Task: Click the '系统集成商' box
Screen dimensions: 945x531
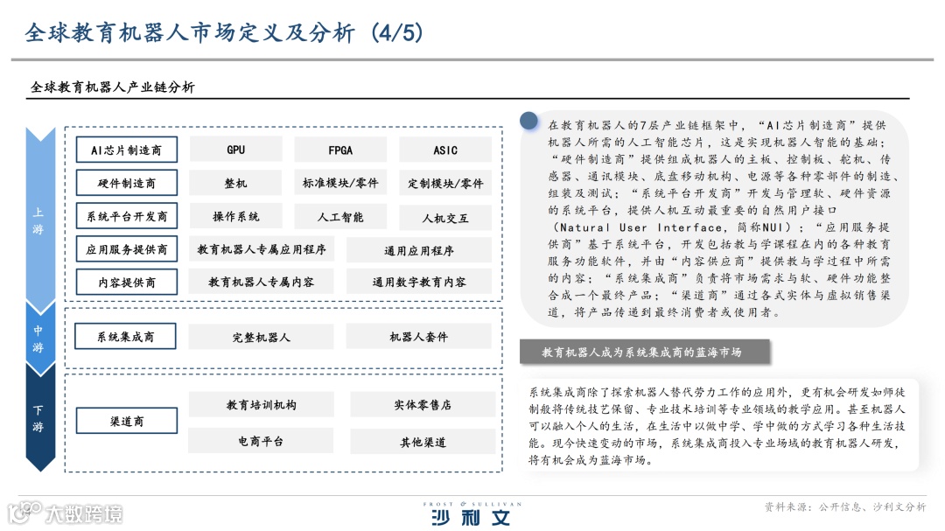Action: 125,336
